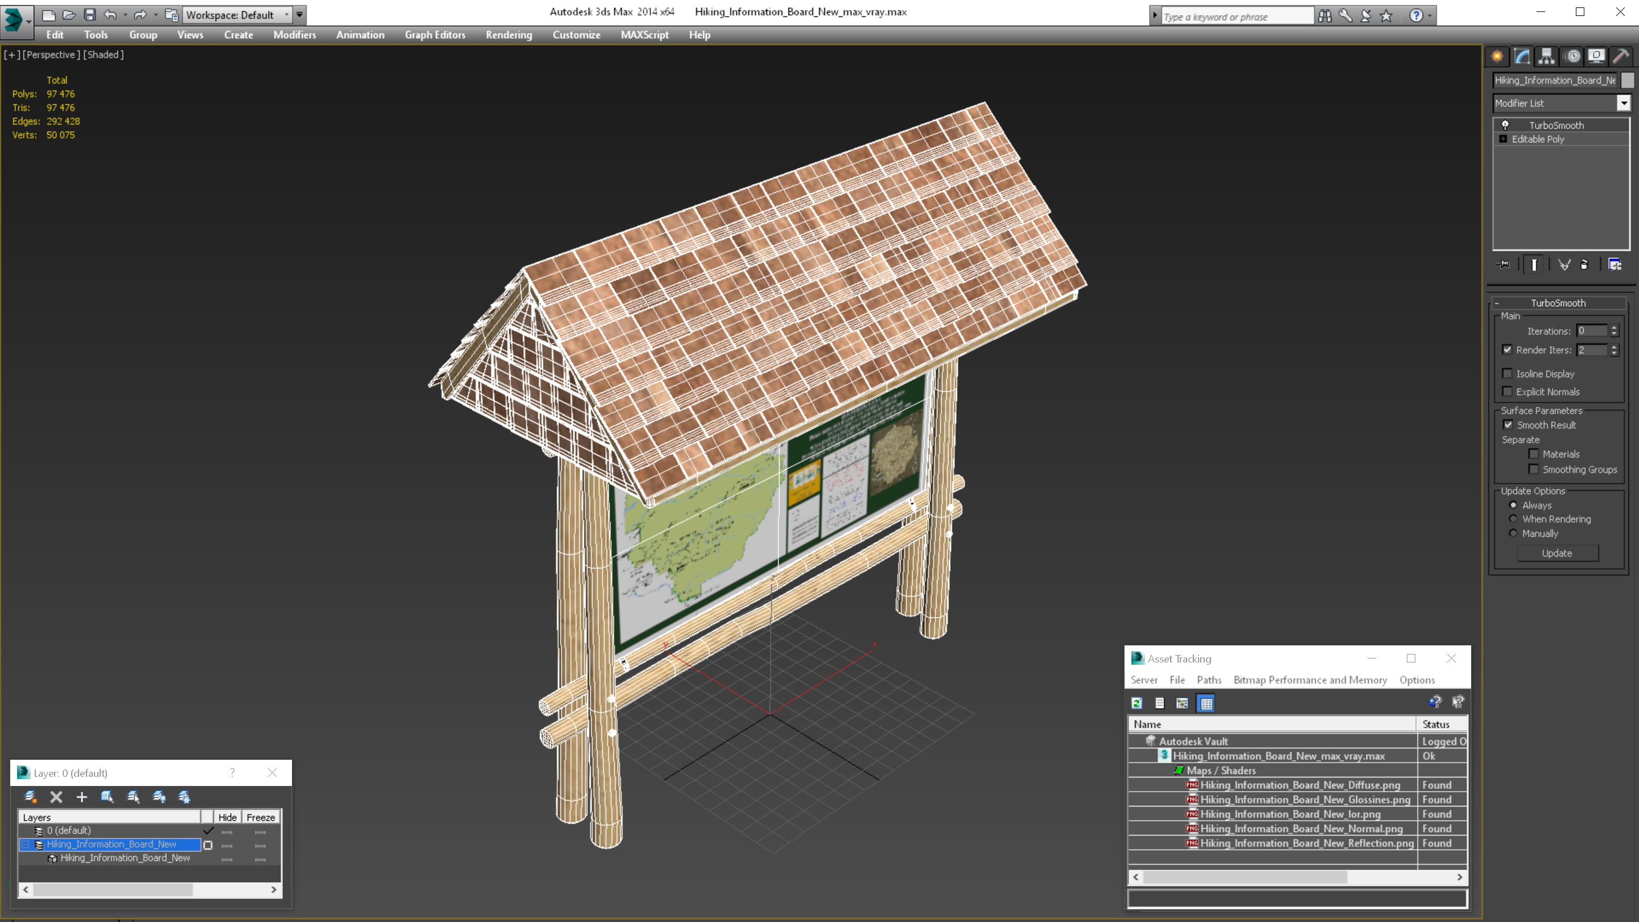Click the search binoculars icon in title bar
Image resolution: width=1639 pixels, height=922 pixels.
pyautogui.click(x=1325, y=16)
